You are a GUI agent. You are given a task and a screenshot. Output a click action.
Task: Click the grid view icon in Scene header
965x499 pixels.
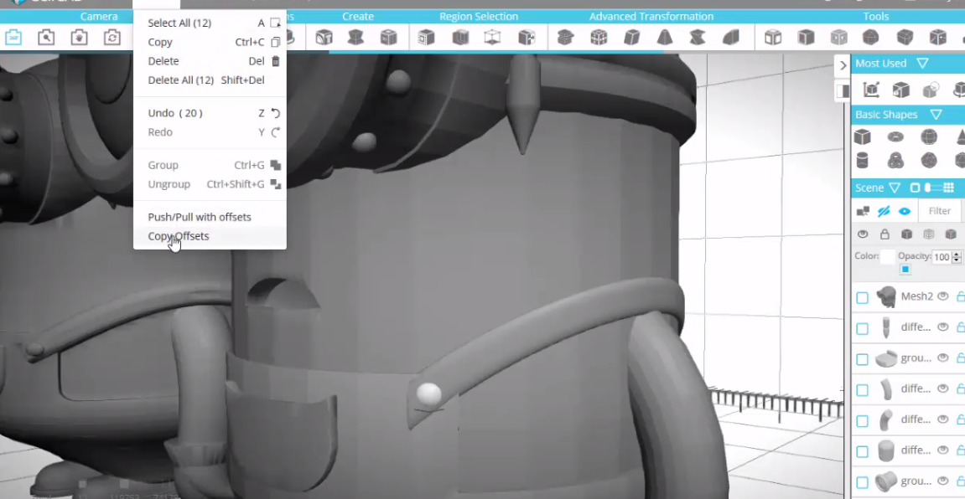pos(949,188)
